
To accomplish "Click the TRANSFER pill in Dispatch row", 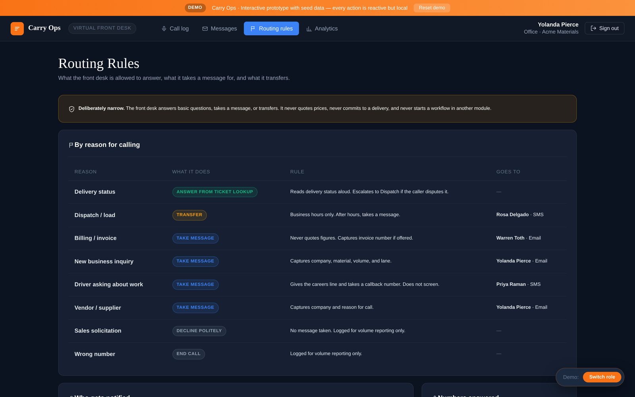I will 189,215.
